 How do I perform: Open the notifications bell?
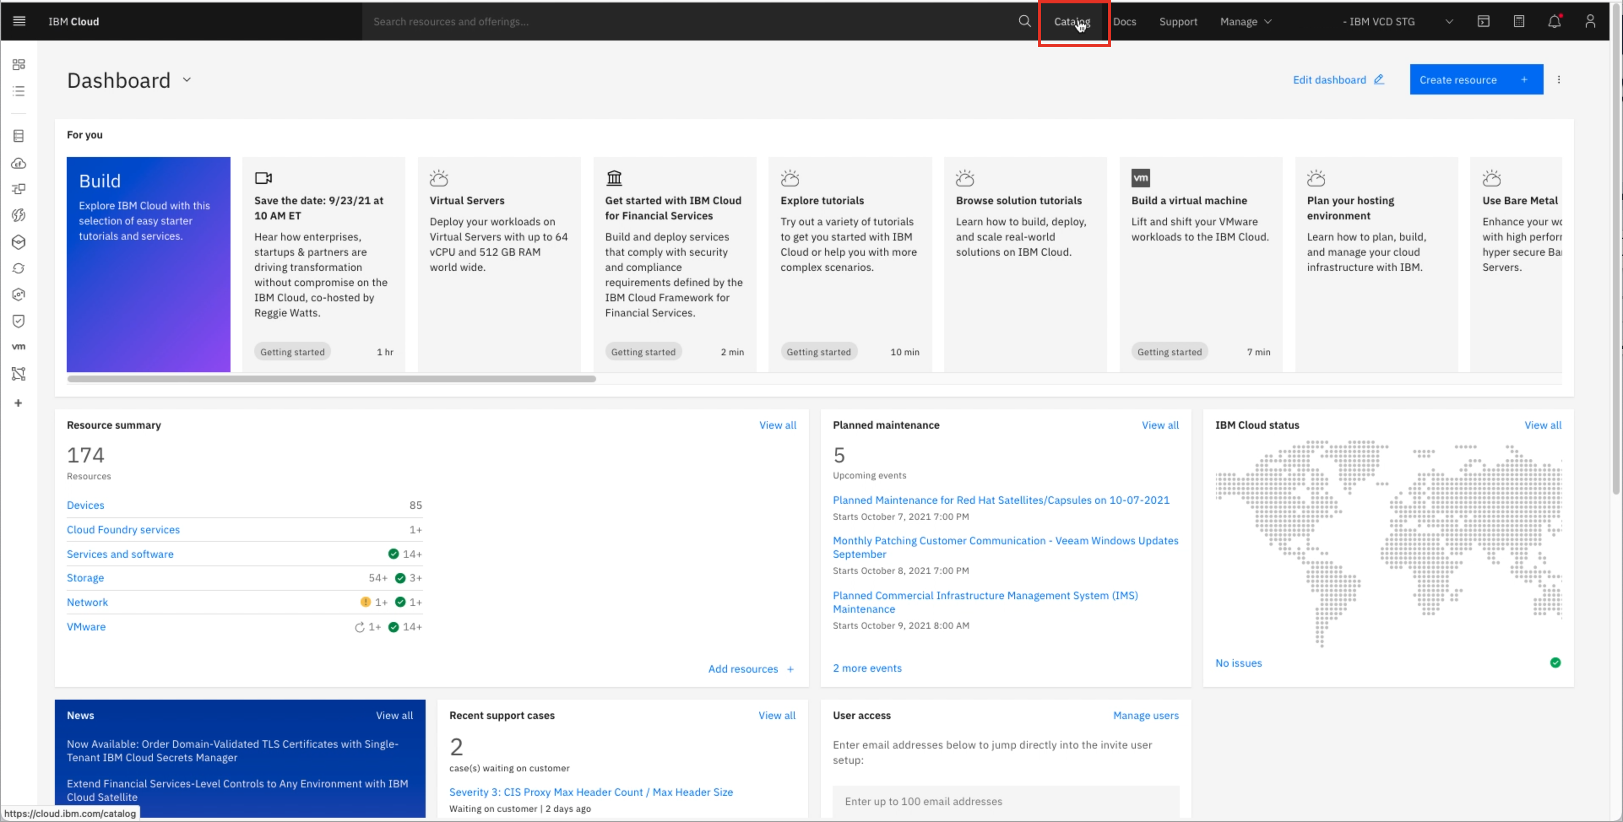coord(1554,22)
